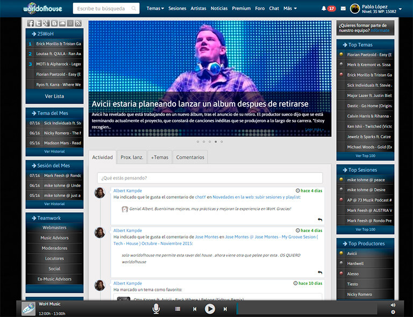This screenshot has height=317, width=413.
Task: Click the arrow icon next to Top Temas
Action: coord(345,45)
